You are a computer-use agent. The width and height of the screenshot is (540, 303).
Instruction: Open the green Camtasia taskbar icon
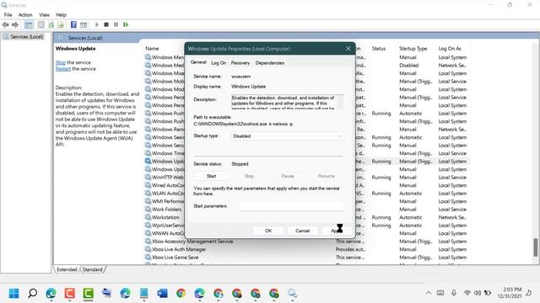click(88, 294)
